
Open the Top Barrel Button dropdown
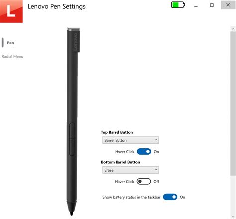[x=130, y=140]
